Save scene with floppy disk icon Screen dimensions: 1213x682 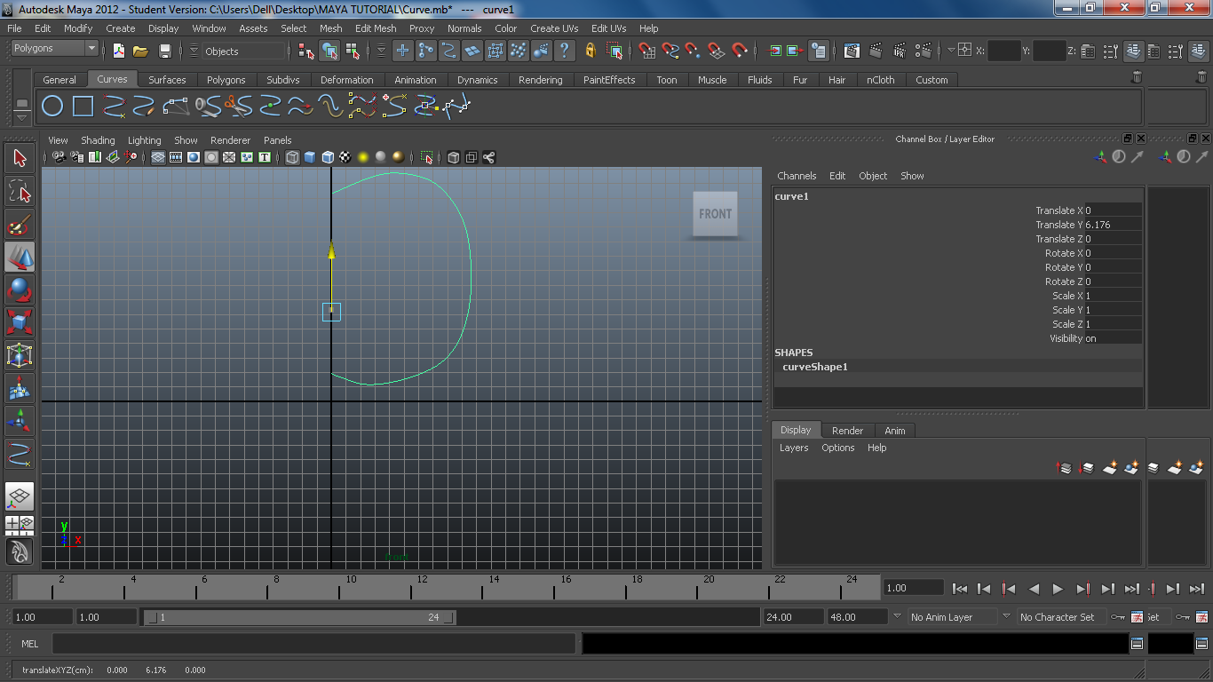coord(164,51)
